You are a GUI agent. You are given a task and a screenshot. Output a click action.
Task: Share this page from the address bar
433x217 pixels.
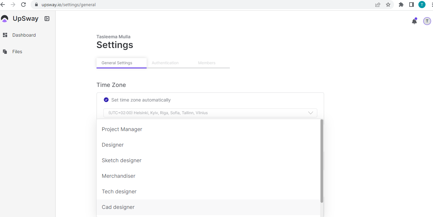378,5
